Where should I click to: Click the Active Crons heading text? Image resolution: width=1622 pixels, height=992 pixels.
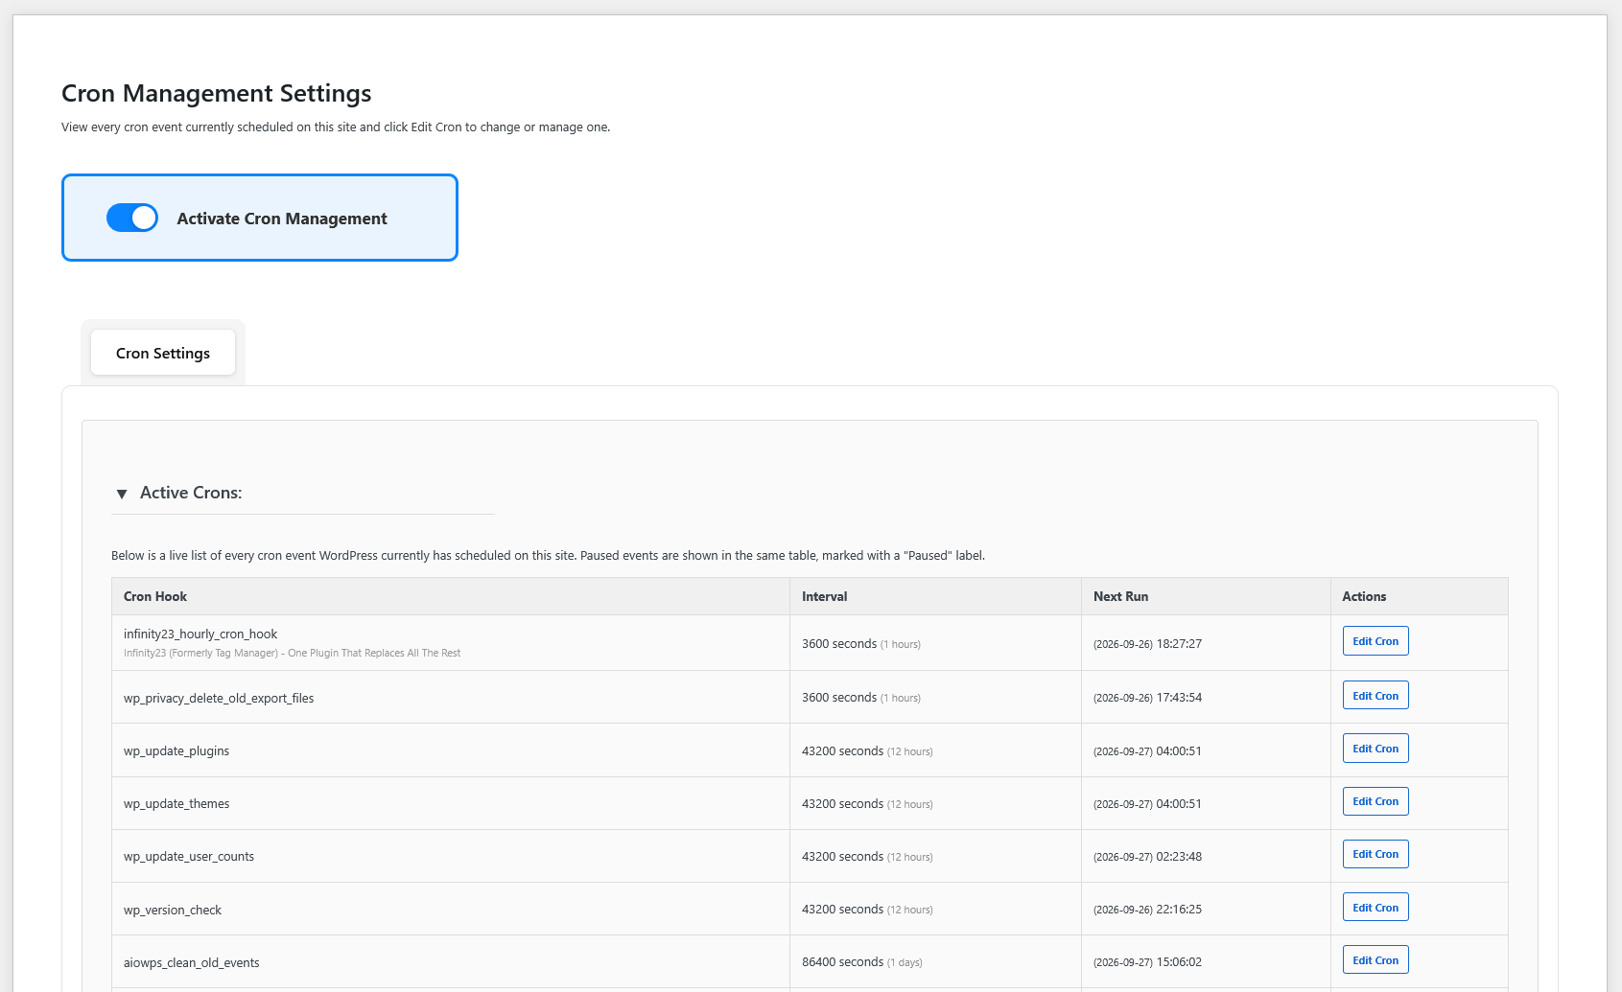(191, 493)
